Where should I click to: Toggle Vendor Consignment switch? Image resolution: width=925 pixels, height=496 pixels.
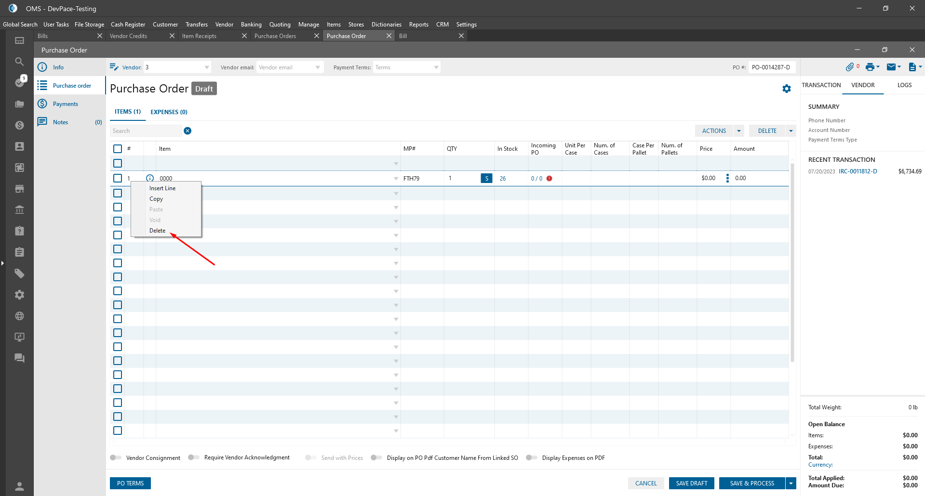click(116, 457)
